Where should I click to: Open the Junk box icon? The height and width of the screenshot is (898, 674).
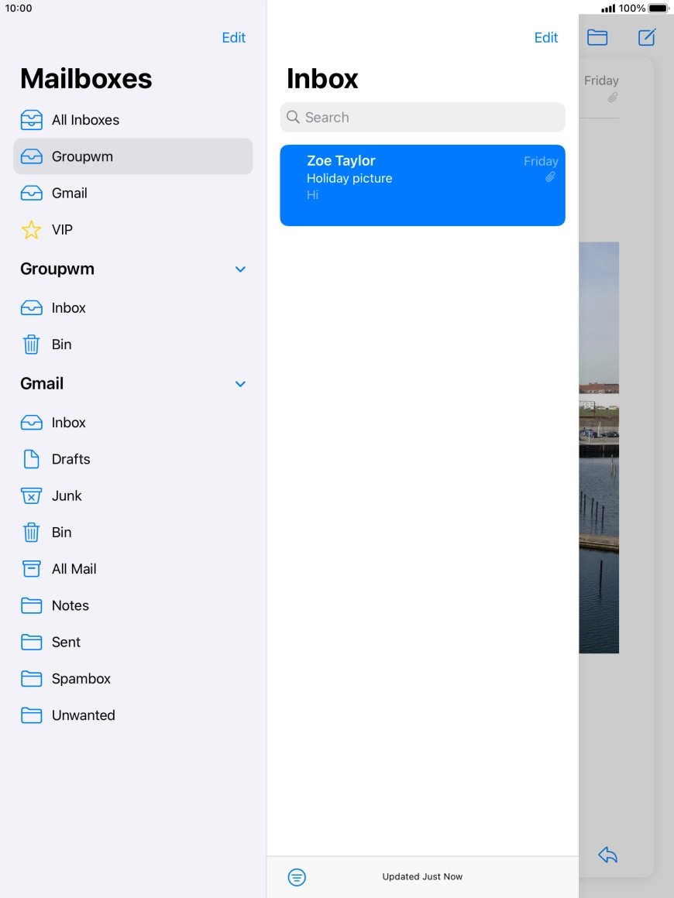[31, 495]
